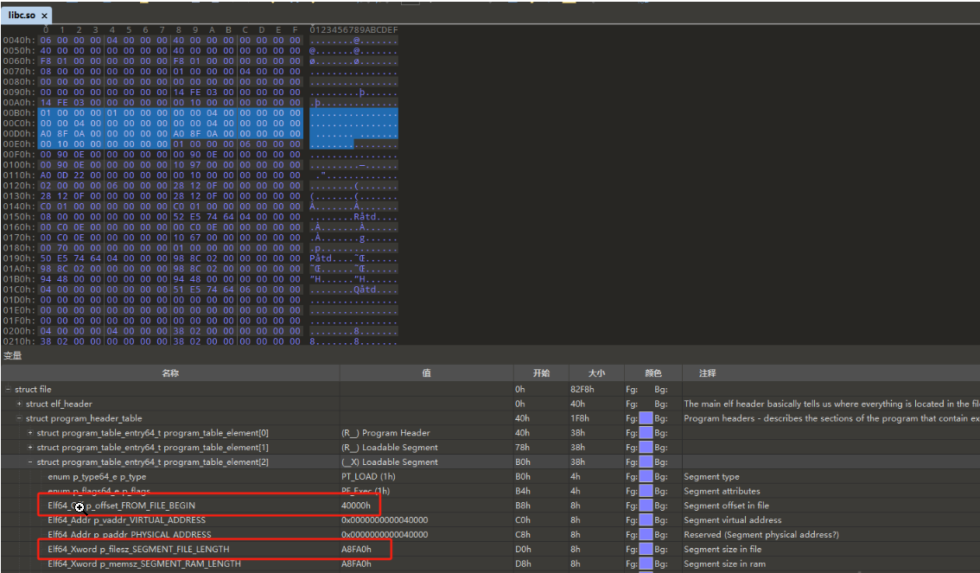
Task: Select the p_vaddr_VIRTUAL_ADDRESS variable row
Action: (x=490, y=520)
